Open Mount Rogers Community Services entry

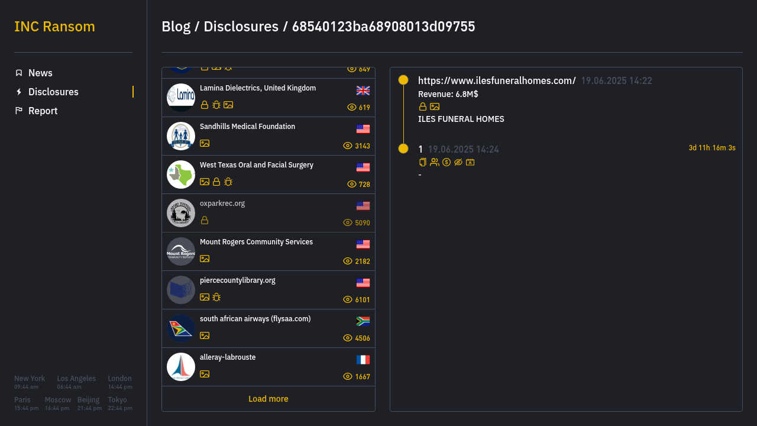pyautogui.click(x=268, y=251)
